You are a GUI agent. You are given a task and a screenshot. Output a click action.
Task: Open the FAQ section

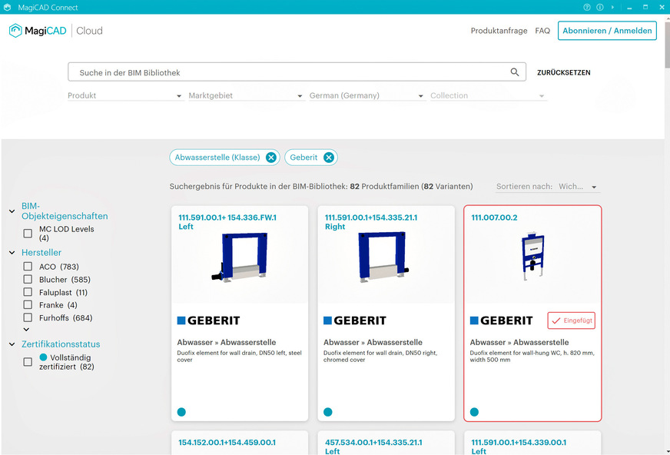[542, 31]
